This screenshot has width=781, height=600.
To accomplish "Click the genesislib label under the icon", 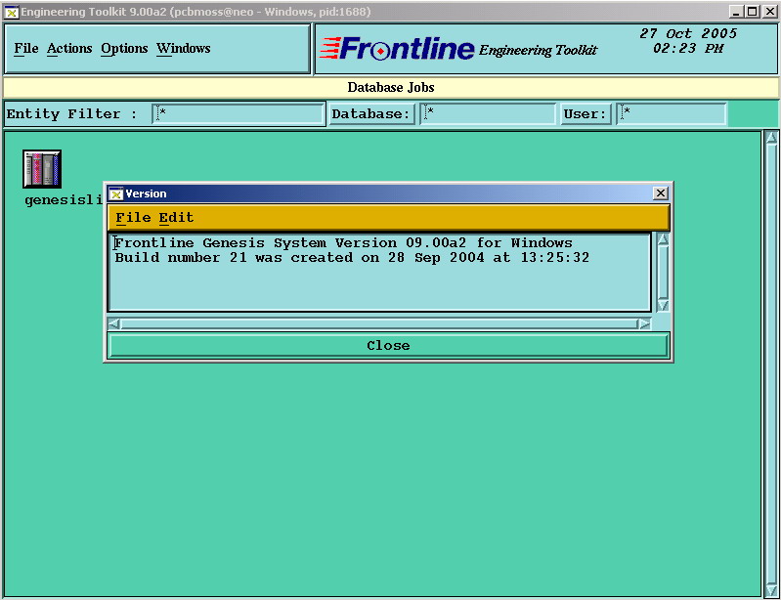I will point(64,200).
